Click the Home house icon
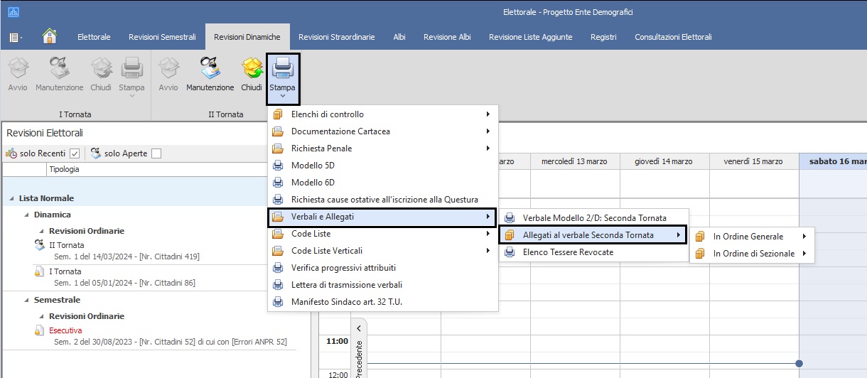Viewport: 867px width, 378px height. 50,36
